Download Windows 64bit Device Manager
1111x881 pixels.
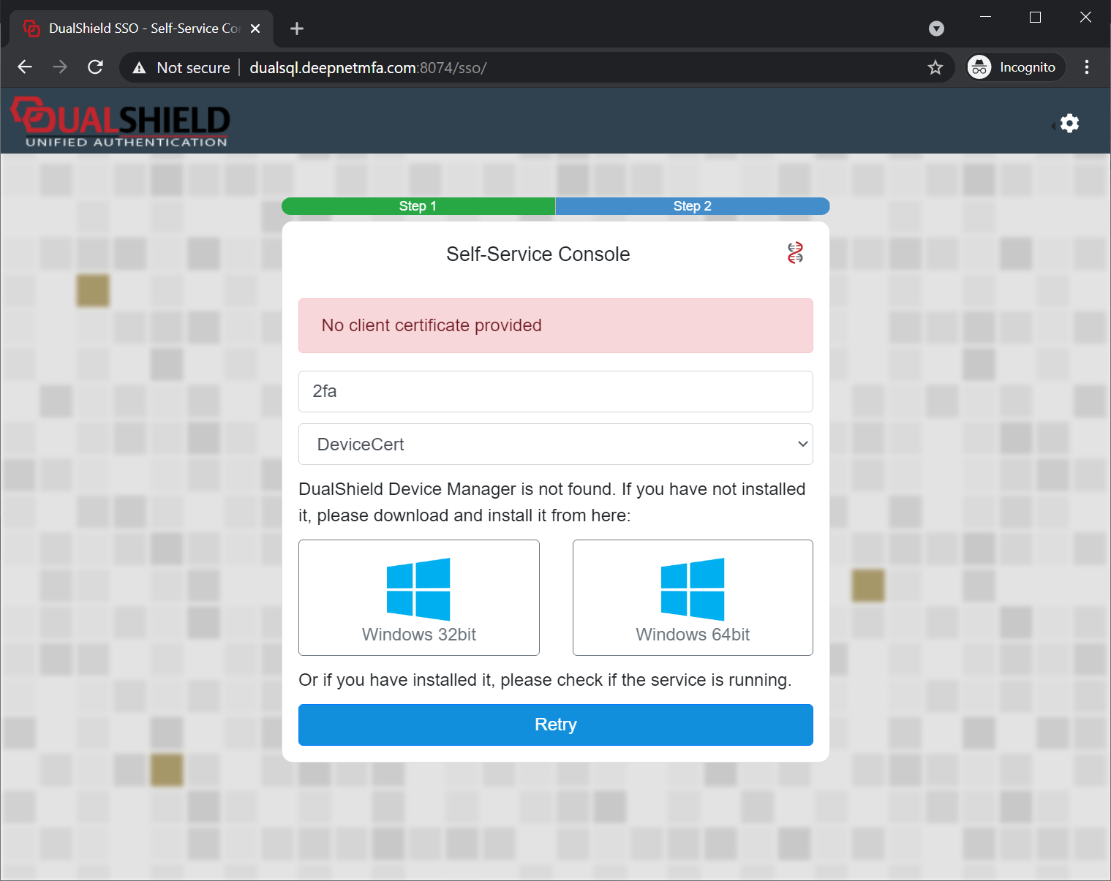pyautogui.click(x=693, y=597)
